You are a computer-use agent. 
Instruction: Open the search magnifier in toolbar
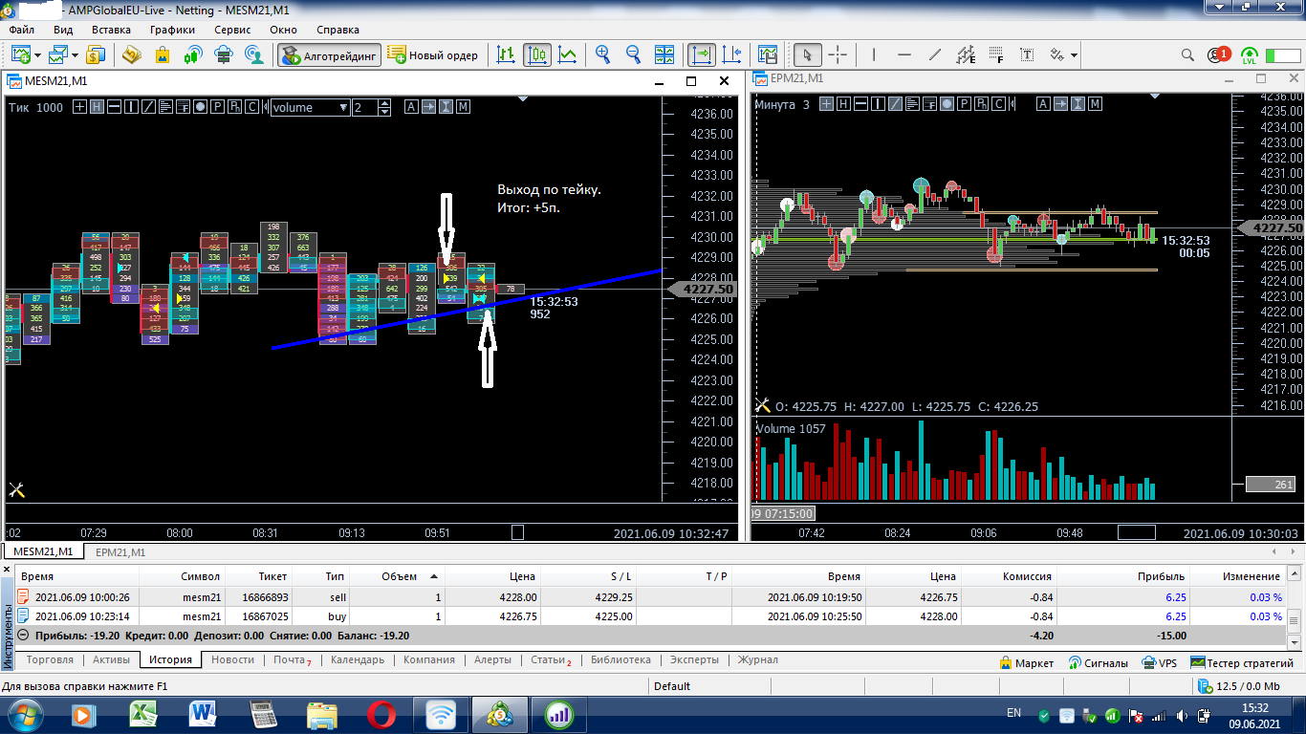point(1188,54)
